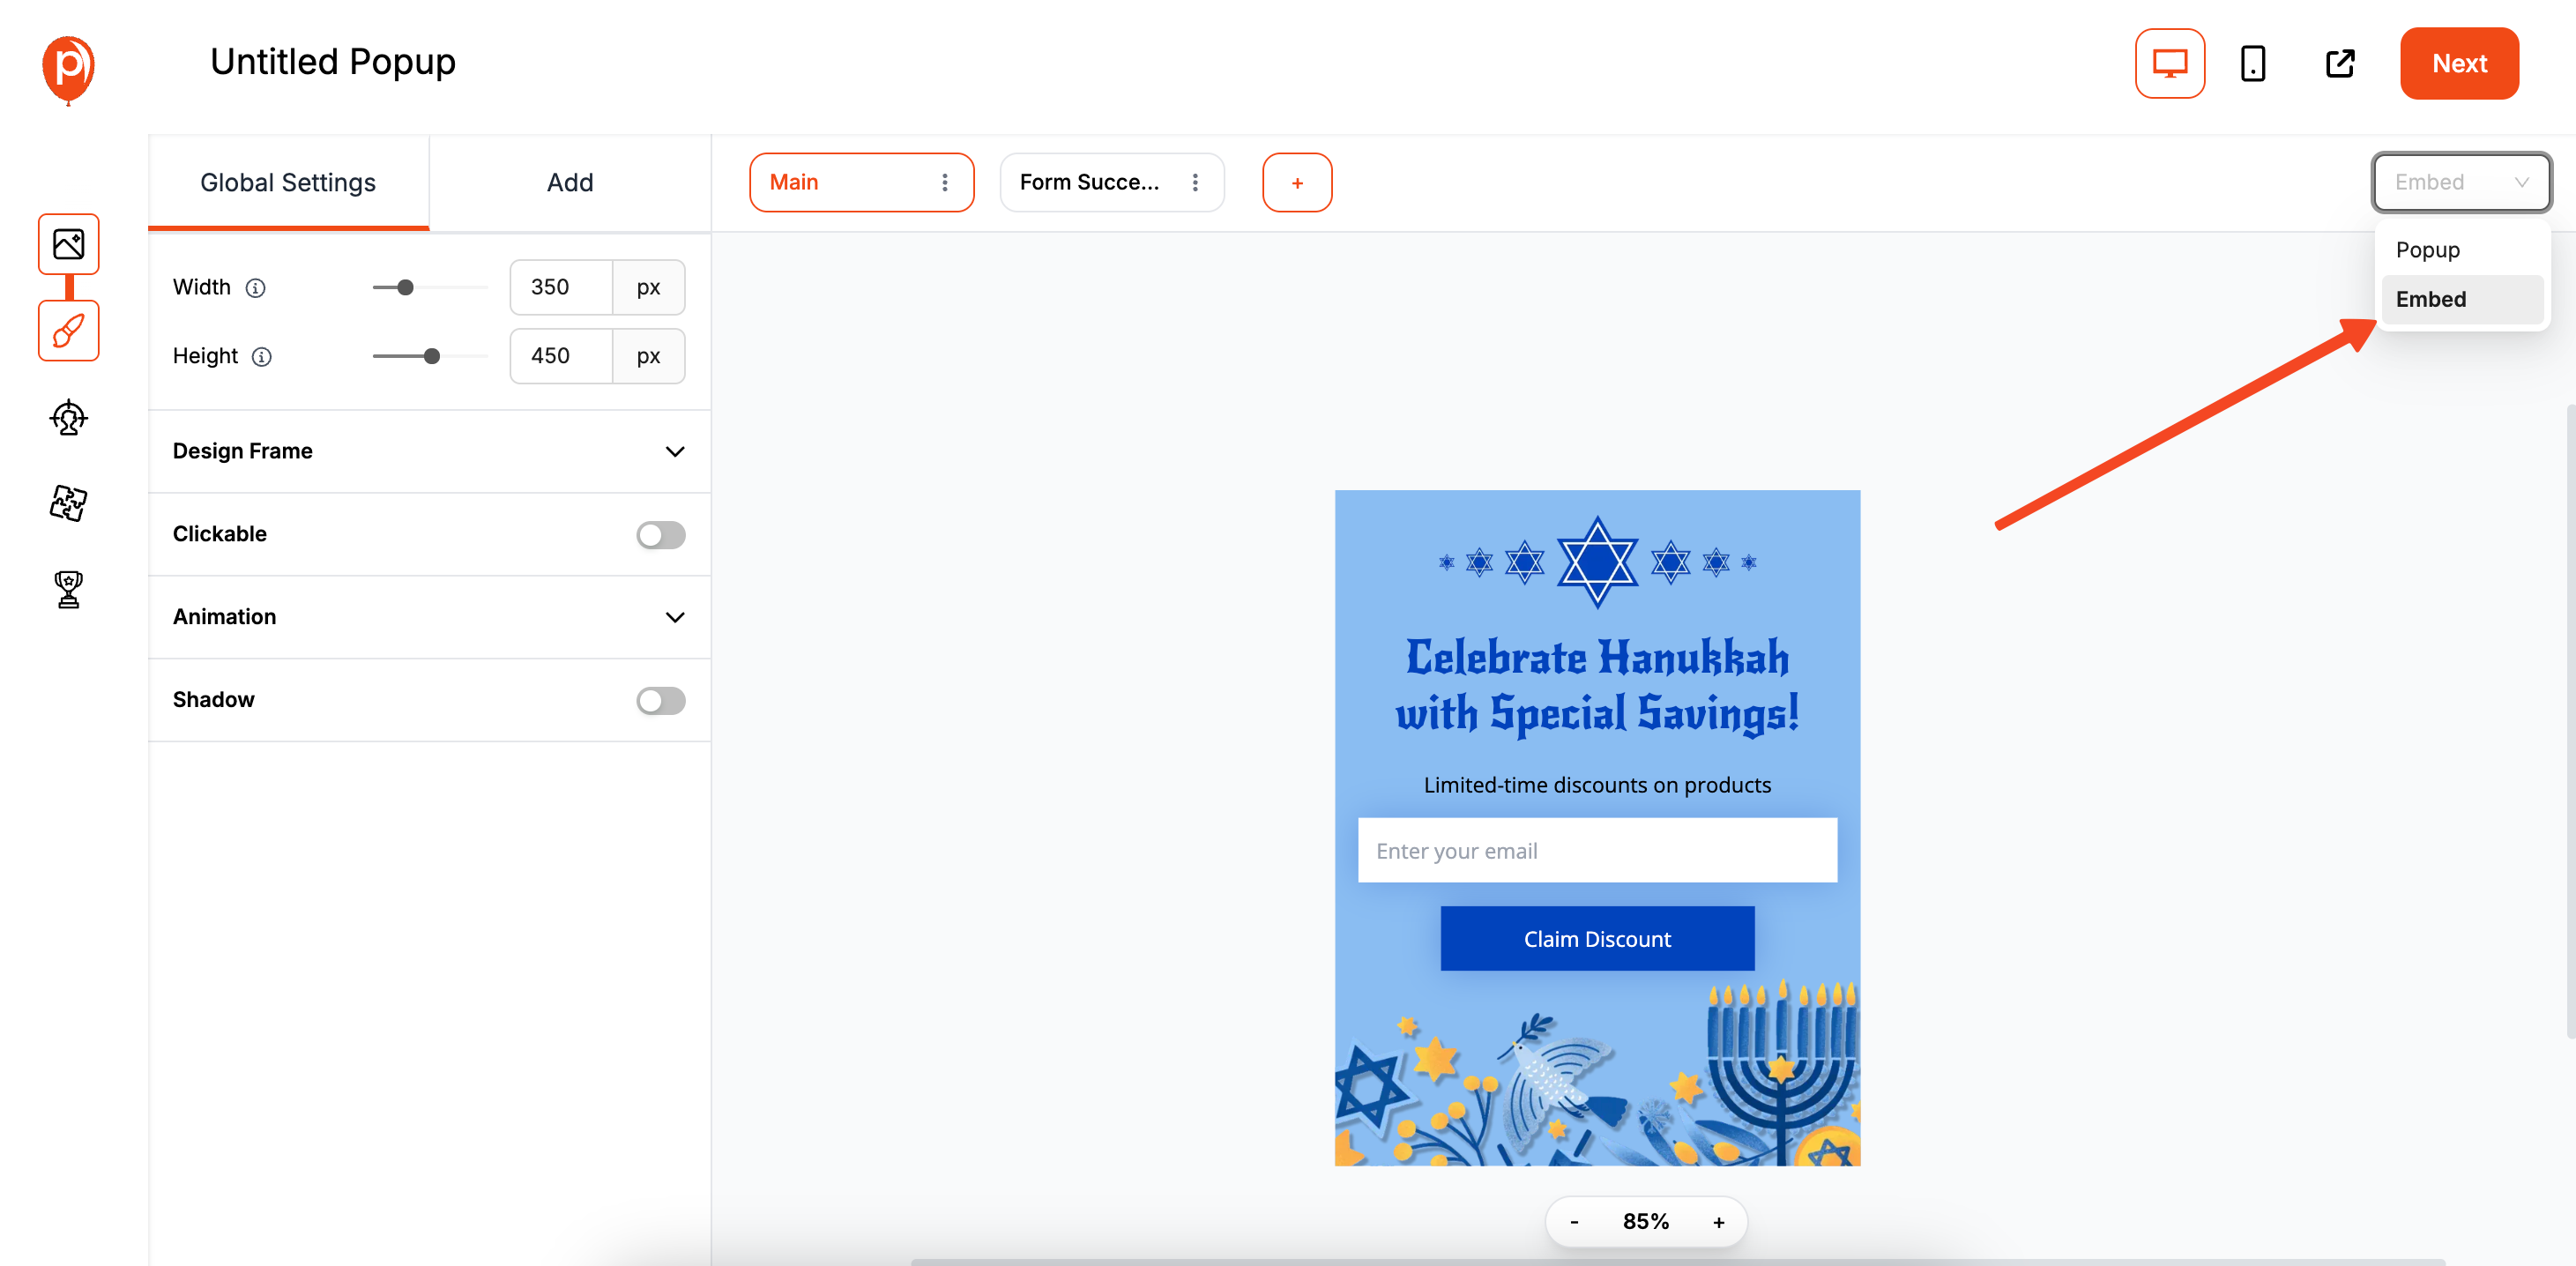The width and height of the screenshot is (2576, 1266).
Task: Zoom in canvas with plus button
Action: (x=1718, y=1221)
